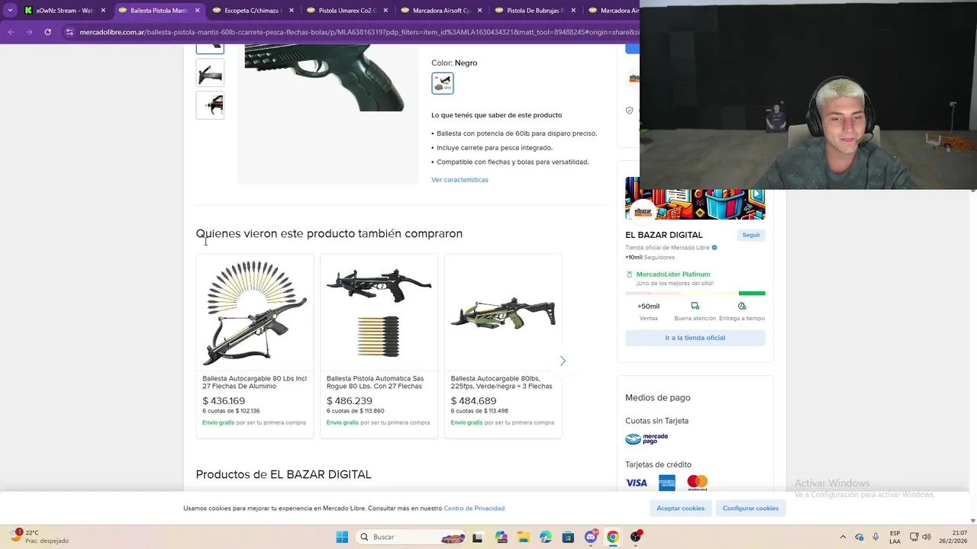Switch to the Escopeta C/chimaza tab
The width and height of the screenshot is (977, 549).
(253, 11)
